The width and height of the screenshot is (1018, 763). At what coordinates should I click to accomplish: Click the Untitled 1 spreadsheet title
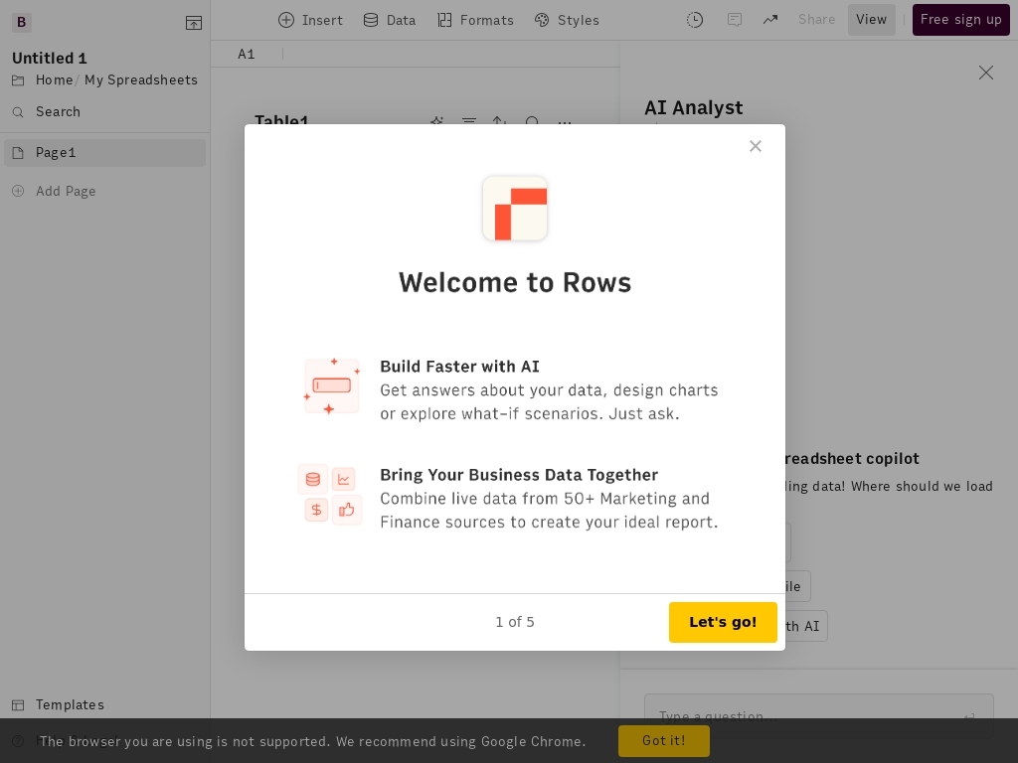click(50, 58)
